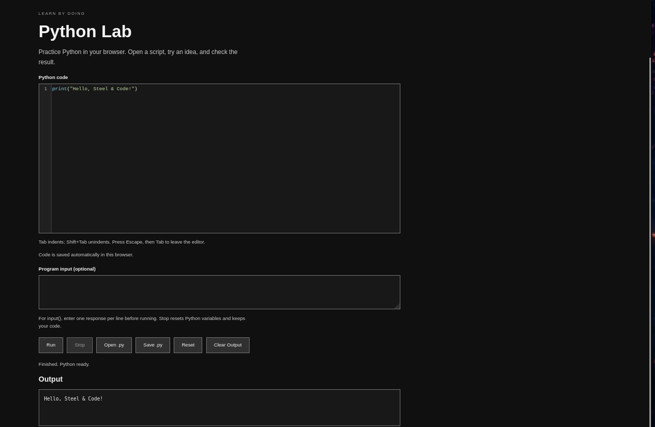Screen dimensions: 655x427
Task: Click the print statement on line 1
Action: point(95,89)
